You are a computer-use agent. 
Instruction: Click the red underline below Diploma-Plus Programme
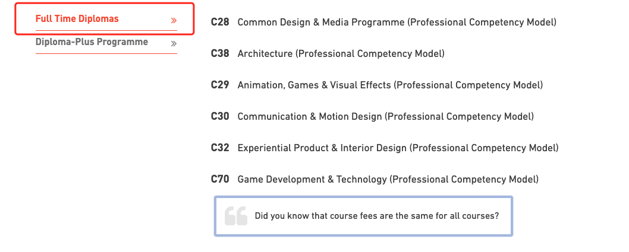(106, 53)
